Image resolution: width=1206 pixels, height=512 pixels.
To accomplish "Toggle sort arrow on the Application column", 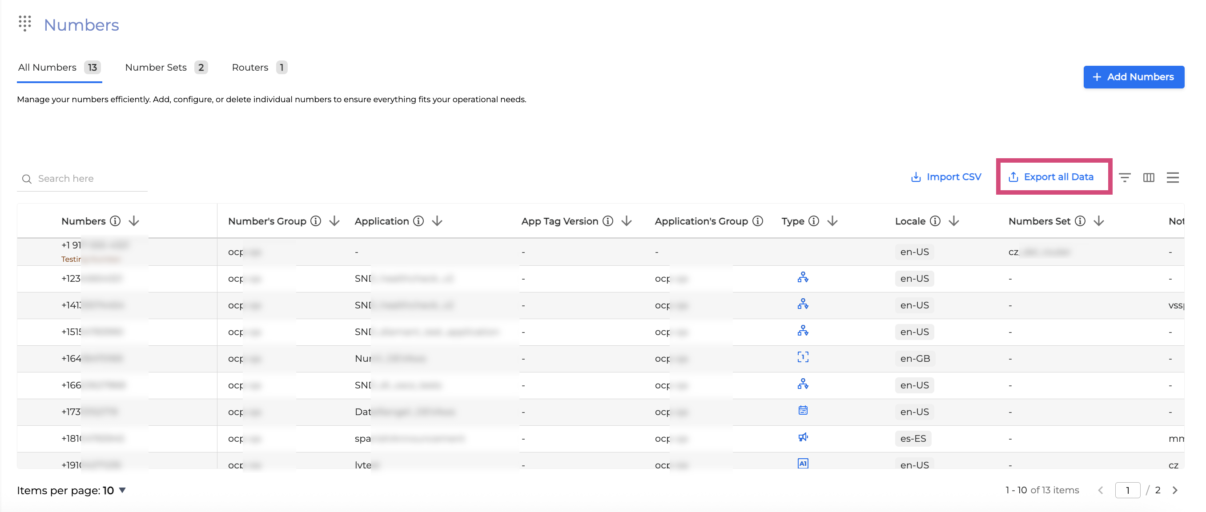I will [x=437, y=221].
